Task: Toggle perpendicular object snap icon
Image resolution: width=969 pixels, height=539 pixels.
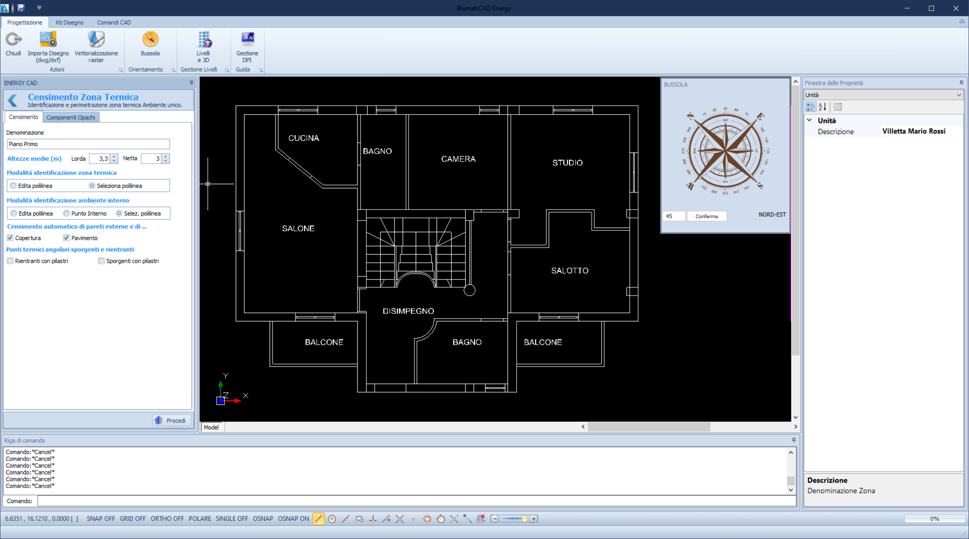Action: click(373, 519)
